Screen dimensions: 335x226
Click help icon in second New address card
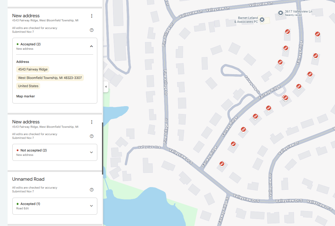(92, 136)
